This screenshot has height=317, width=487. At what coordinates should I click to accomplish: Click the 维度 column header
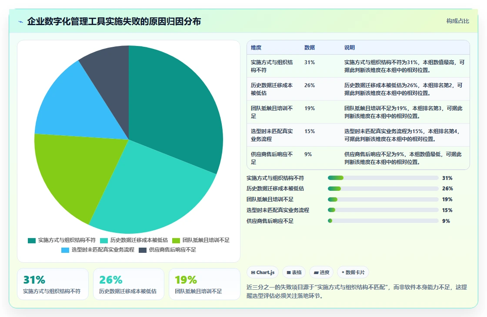click(x=256, y=47)
